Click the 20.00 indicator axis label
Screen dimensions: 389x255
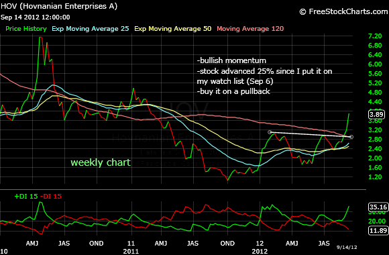point(377,221)
